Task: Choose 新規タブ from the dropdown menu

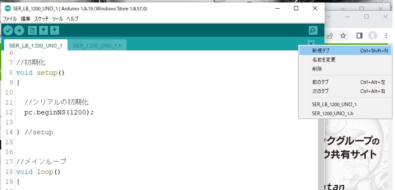Action: click(x=345, y=51)
